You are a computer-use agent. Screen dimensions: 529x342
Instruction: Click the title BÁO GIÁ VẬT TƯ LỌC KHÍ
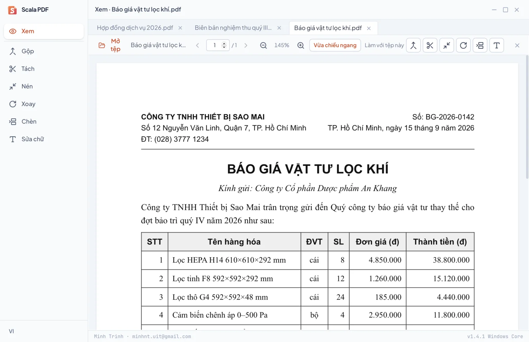click(x=307, y=169)
